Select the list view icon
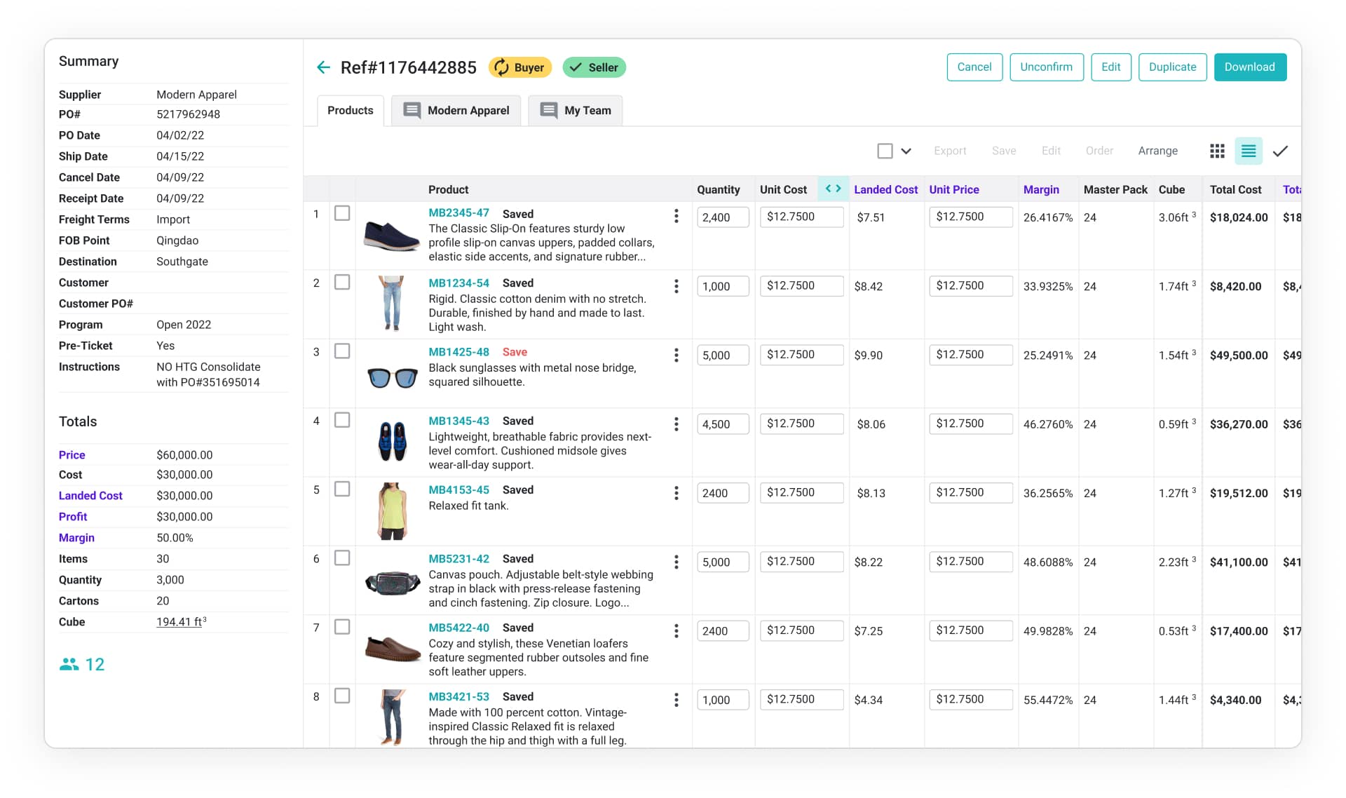The width and height of the screenshot is (1346, 798). tap(1248, 151)
